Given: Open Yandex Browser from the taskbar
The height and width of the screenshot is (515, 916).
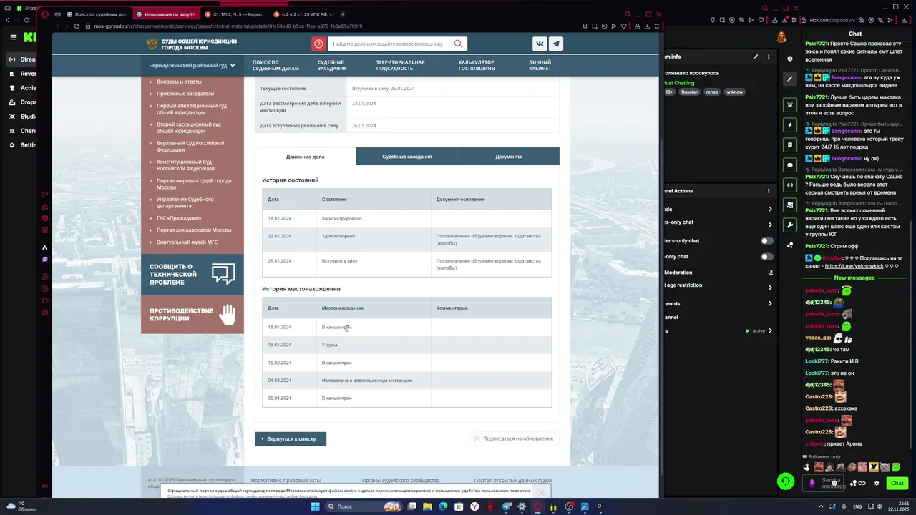Looking at the screenshot, I should [474, 506].
